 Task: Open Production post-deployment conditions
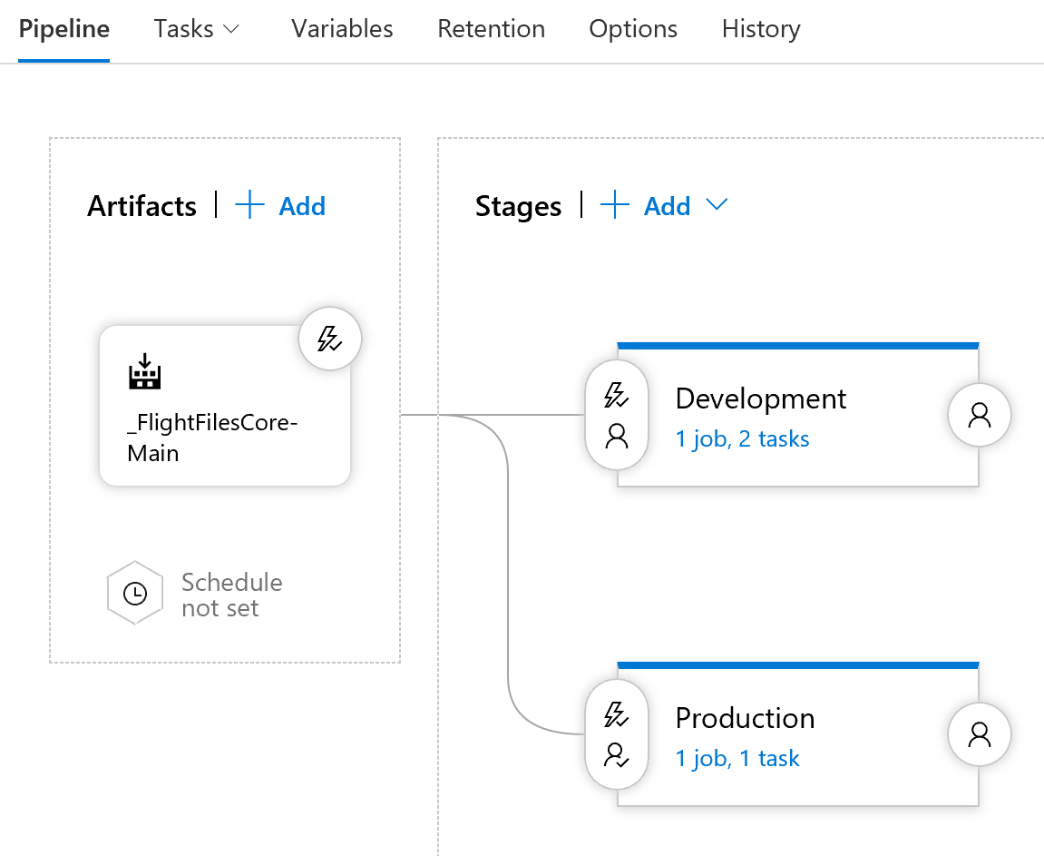click(x=979, y=735)
